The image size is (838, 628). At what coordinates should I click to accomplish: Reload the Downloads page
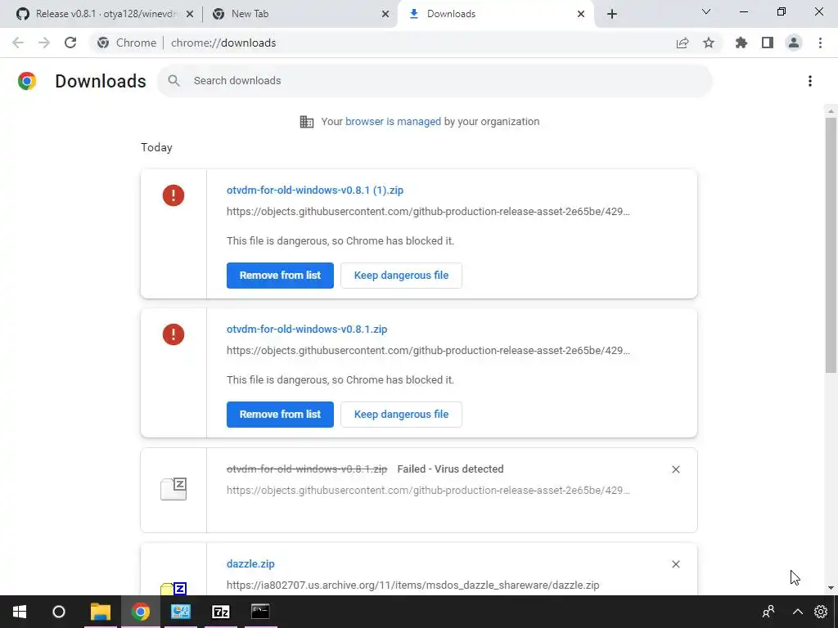point(70,43)
